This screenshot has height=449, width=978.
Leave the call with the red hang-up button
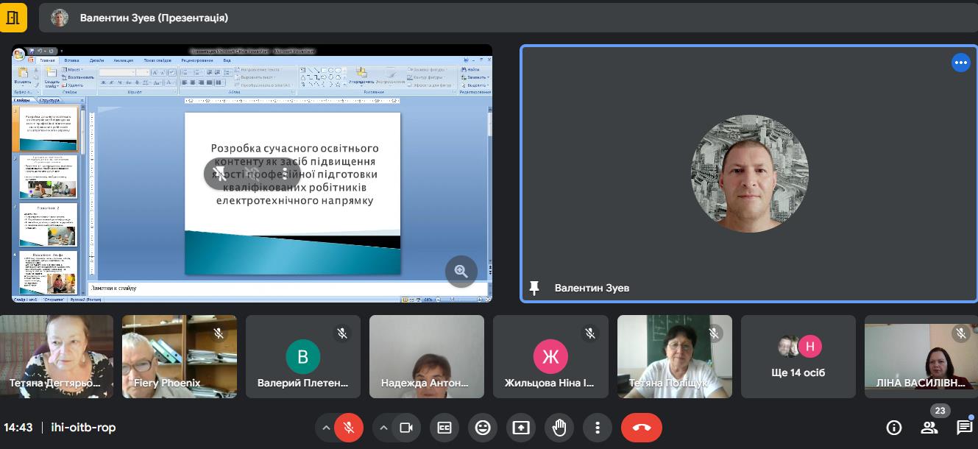pos(641,428)
